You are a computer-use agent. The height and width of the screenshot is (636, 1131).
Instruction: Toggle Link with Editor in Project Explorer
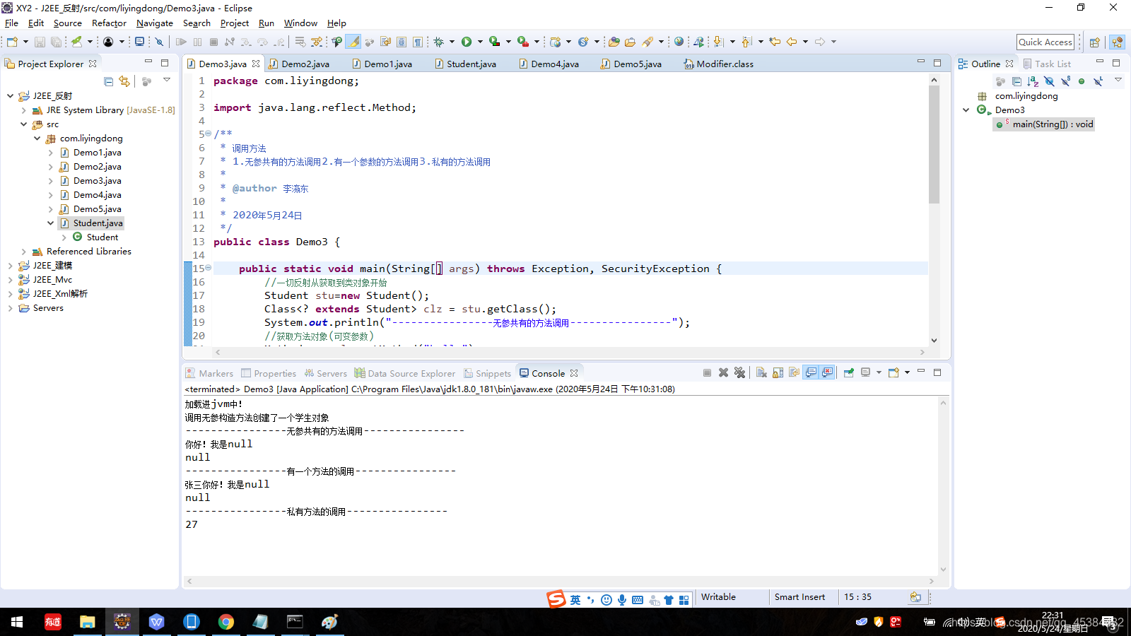[124, 81]
